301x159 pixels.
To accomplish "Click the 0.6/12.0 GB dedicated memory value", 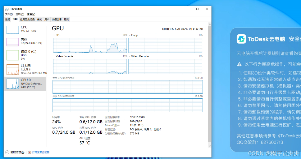I will coord(91,122).
